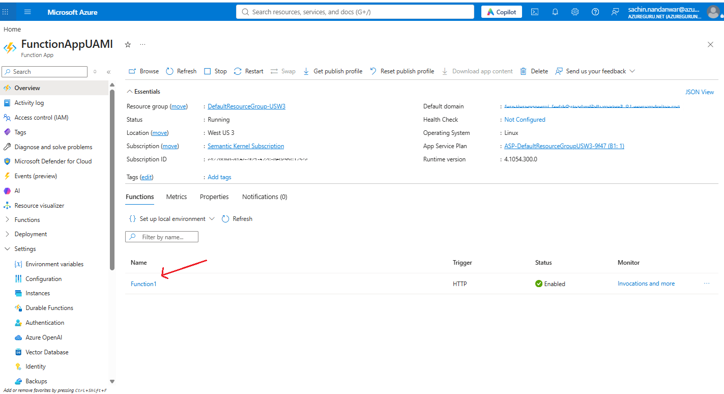Delete the function app
Screen dimensions: 724x394
[534, 71]
